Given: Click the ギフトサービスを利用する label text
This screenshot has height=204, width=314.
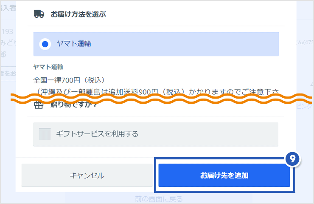Looking at the screenshot, I should point(97,134).
